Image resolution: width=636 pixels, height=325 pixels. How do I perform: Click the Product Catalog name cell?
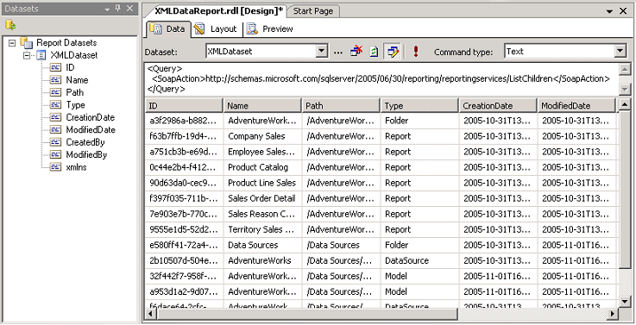coord(263,167)
